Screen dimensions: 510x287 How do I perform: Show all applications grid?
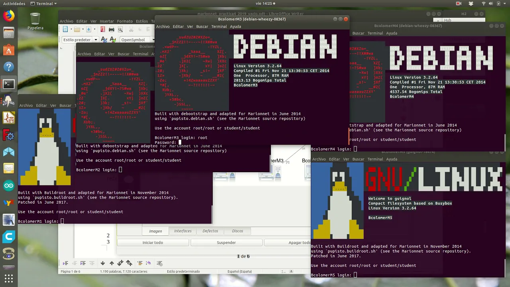[x=9, y=278]
